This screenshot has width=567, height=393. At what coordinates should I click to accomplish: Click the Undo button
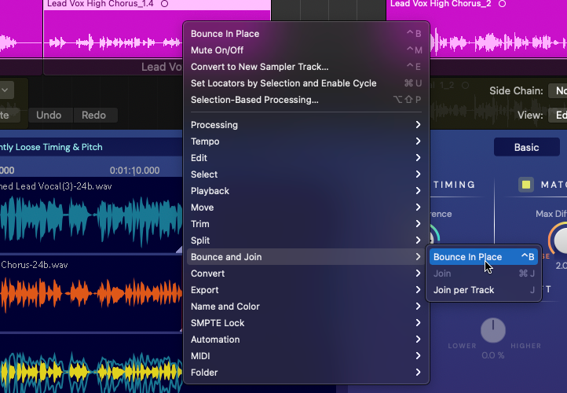pyautogui.click(x=49, y=116)
